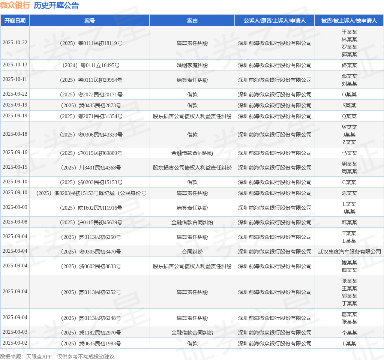Select the date cell 2025-10-13
This screenshot has width=384, height=360.
[x=15, y=64]
